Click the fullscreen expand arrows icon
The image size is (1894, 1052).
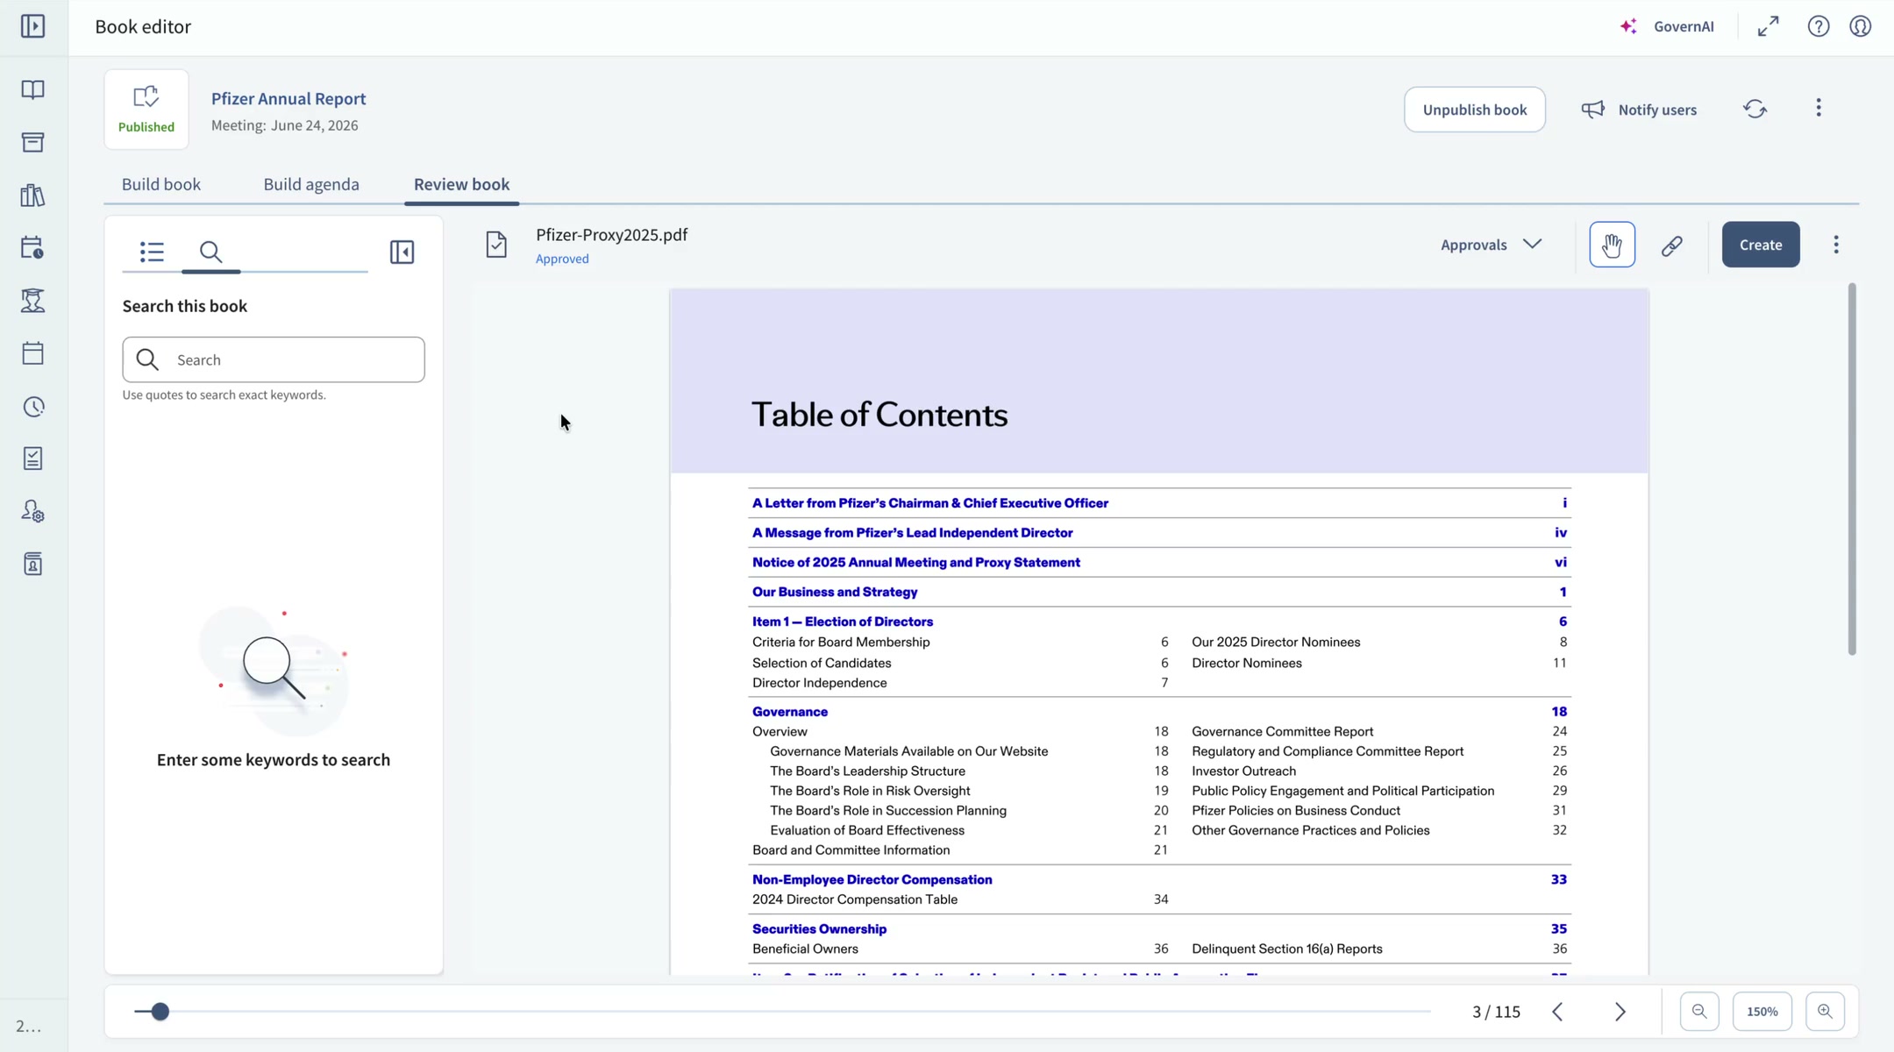1769,26
